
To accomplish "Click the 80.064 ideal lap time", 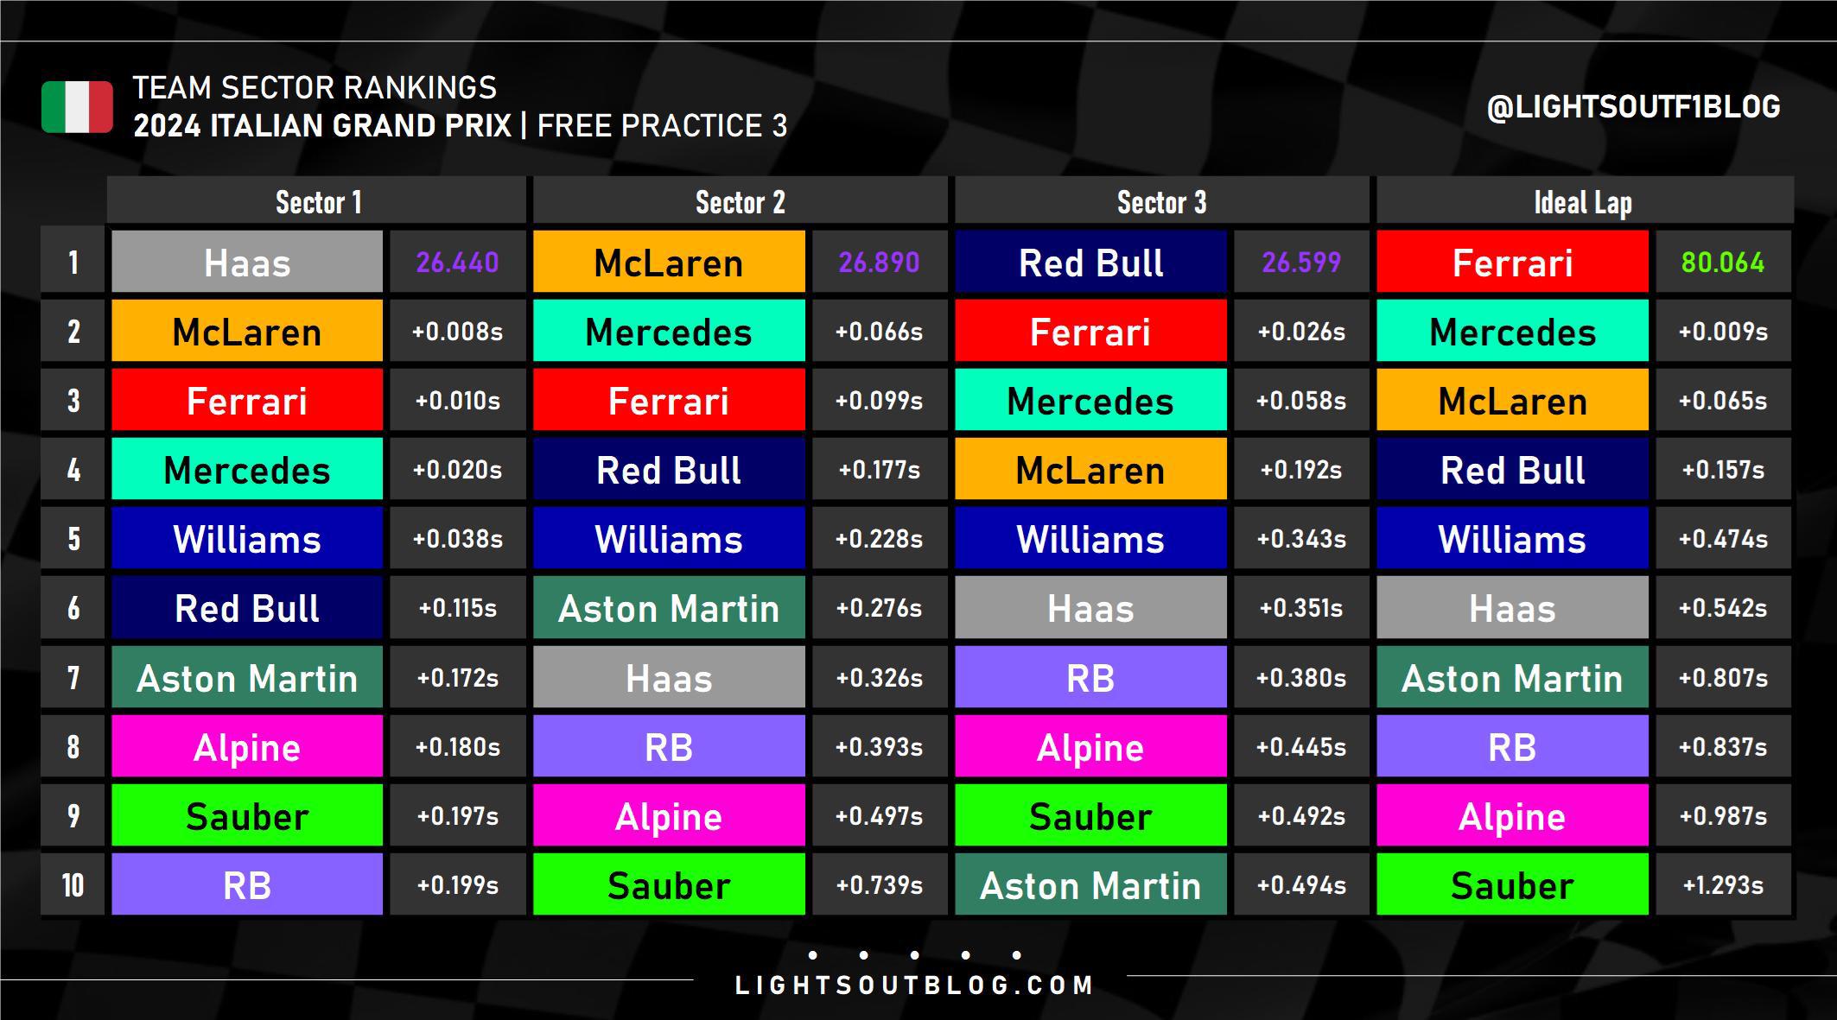I will (x=1723, y=262).
